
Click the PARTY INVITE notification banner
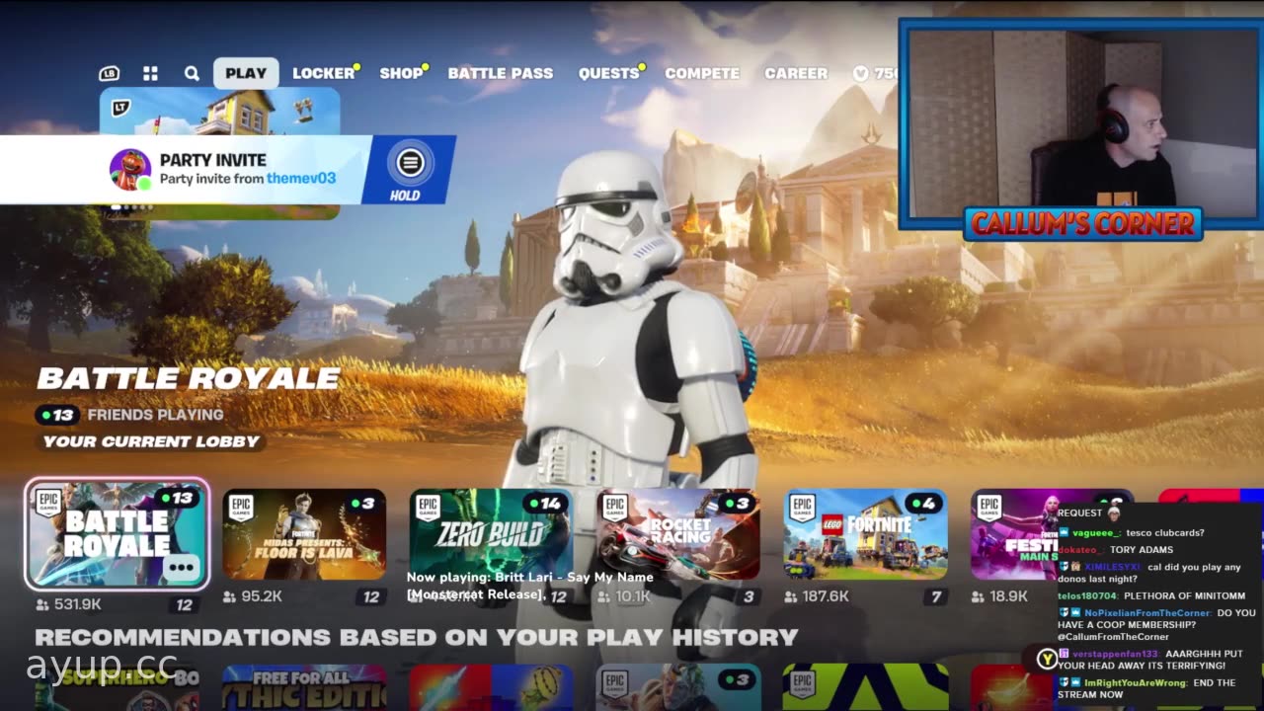pyautogui.click(x=227, y=169)
